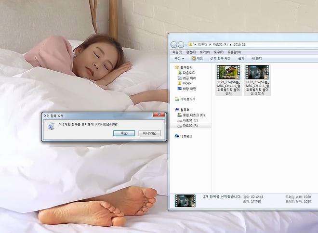The width and height of the screenshot is (318, 233).
Task: Open the 구성 dropdown in toolbar
Action: click(179, 58)
